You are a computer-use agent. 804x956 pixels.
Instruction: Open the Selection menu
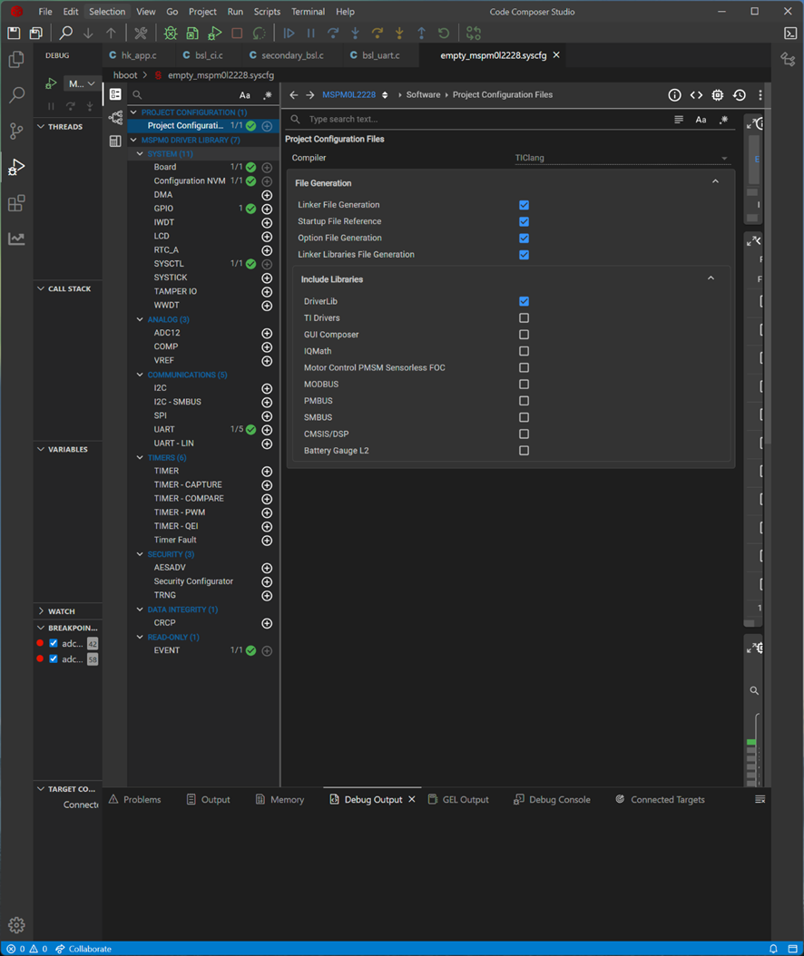pyautogui.click(x=107, y=12)
